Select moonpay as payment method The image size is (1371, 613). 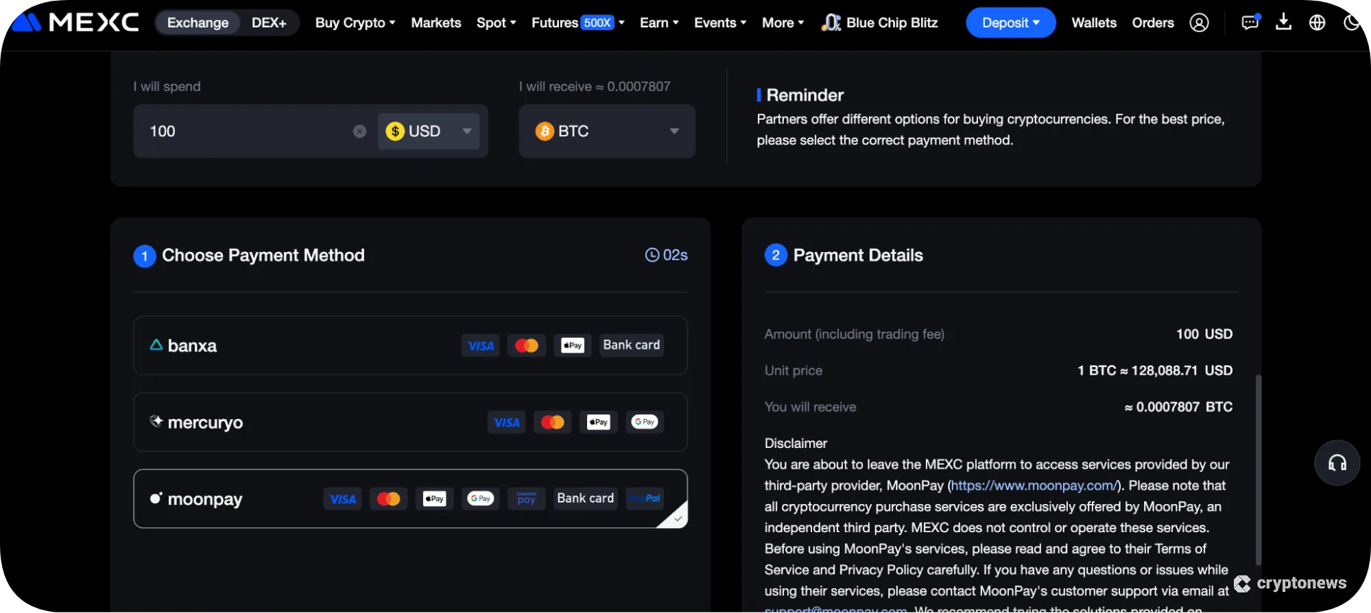(410, 499)
